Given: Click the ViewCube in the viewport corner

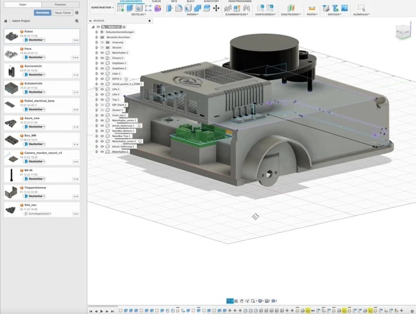Looking at the screenshot, I should pyautogui.click(x=403, y=32).
